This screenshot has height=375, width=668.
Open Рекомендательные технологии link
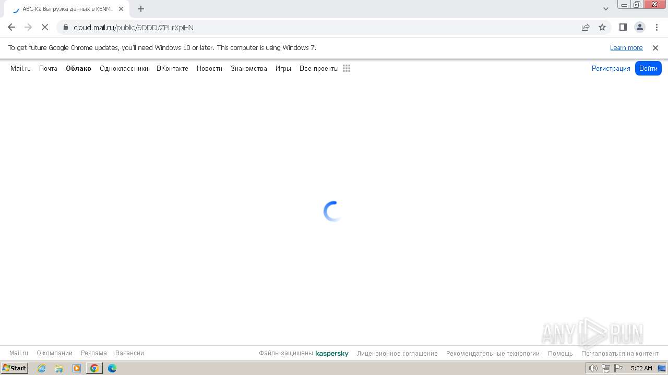[x=493, y=354]
